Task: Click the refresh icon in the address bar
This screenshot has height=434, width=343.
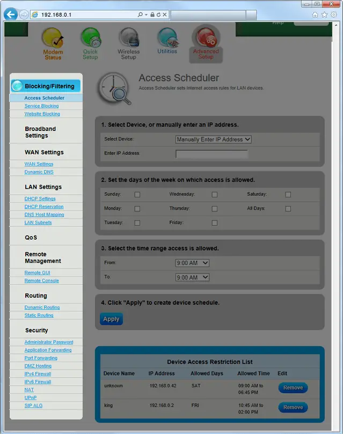Action: (x=158, y=14)
